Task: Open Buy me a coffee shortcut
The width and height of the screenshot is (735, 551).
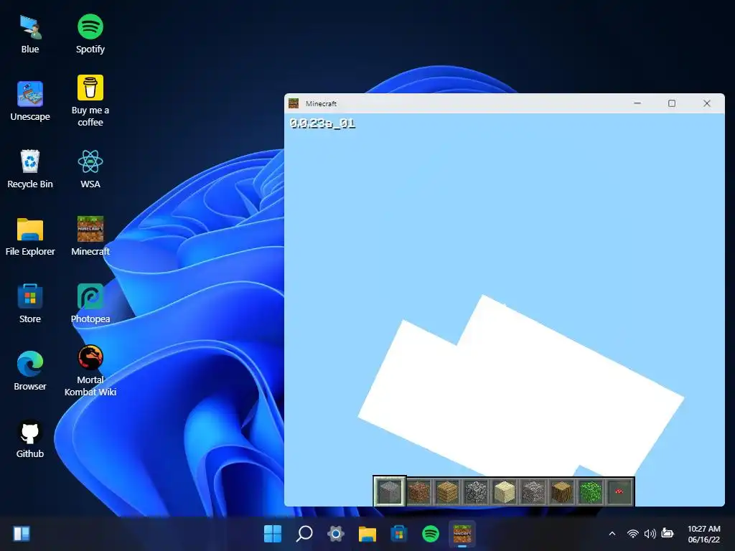Action: 90,100
